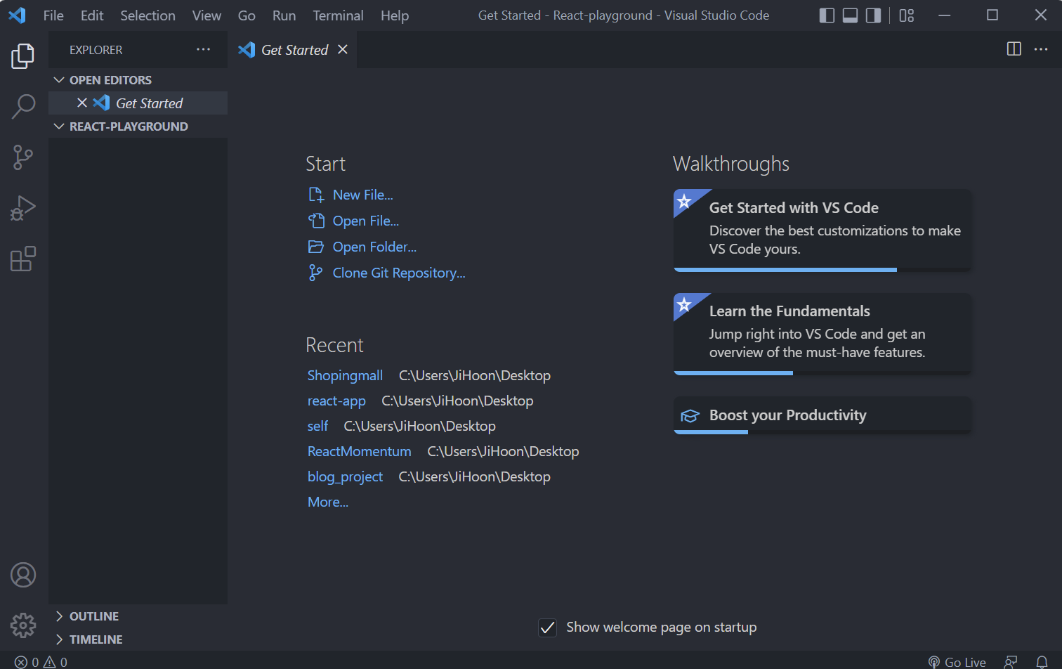
Task: Open the Run menu
Action: (284, 15)
